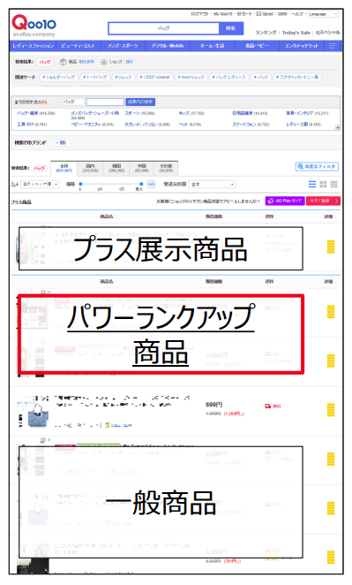The height and width of the screenshot is (585, 352).
Task: Open Qスペシャル link
Action: [x=328, y=33]
